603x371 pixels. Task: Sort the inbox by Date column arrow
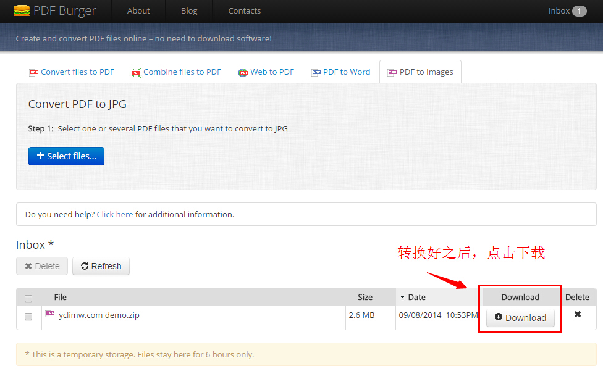(x=403, y=297)
